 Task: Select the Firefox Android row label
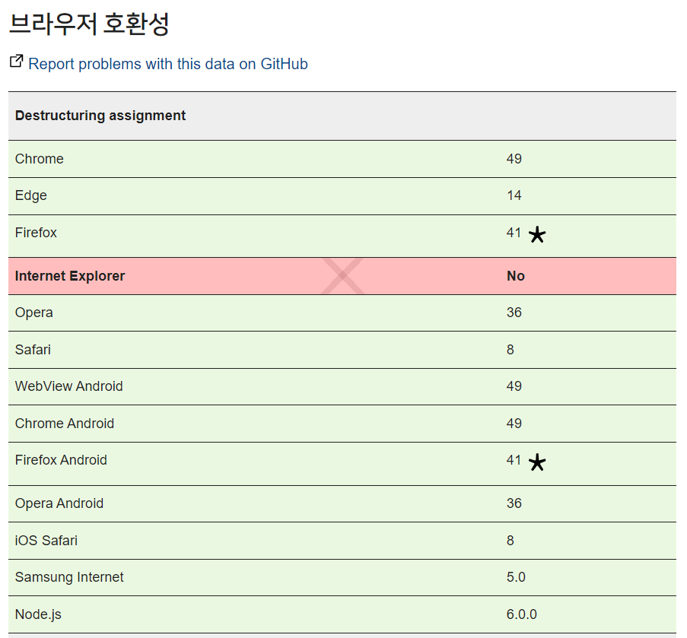click(x=61, y=460)
